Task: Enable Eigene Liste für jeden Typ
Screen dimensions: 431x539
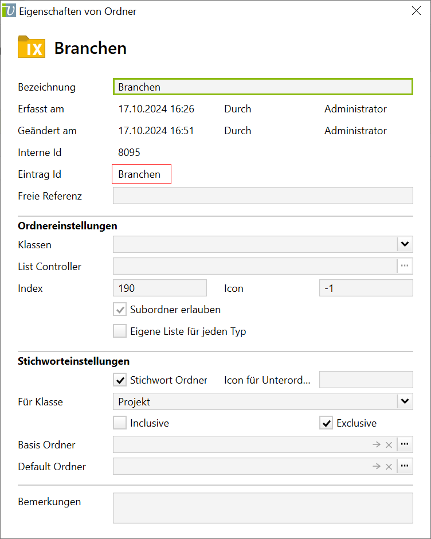Action: (x=120, y=331)
